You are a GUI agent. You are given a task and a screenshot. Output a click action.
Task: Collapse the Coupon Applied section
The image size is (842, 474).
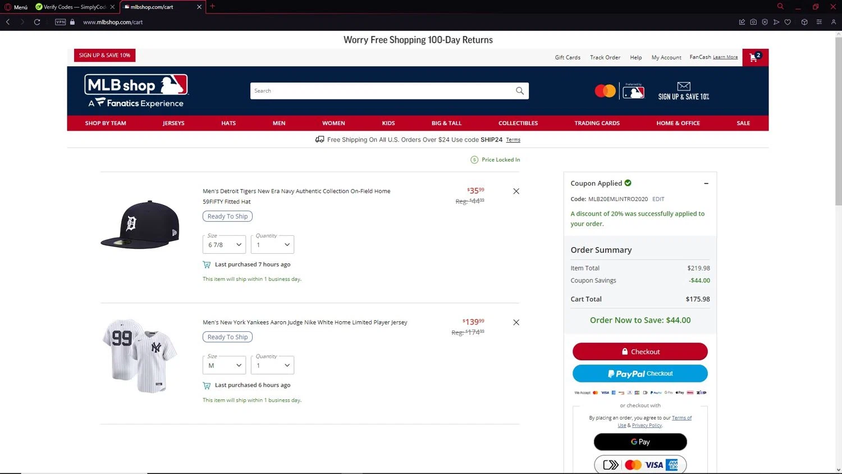point(706,184)
